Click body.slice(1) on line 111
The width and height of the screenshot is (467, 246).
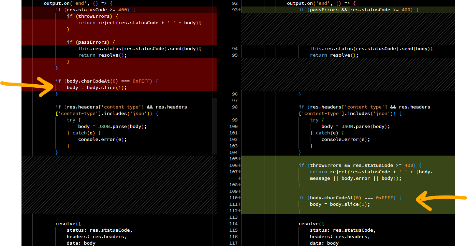349,204
